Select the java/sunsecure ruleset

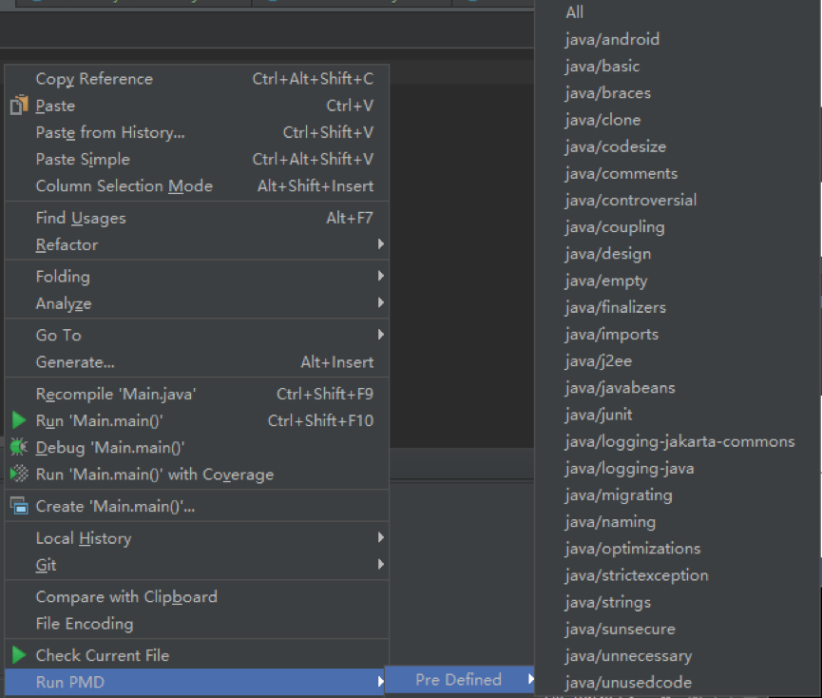(678, 629)
